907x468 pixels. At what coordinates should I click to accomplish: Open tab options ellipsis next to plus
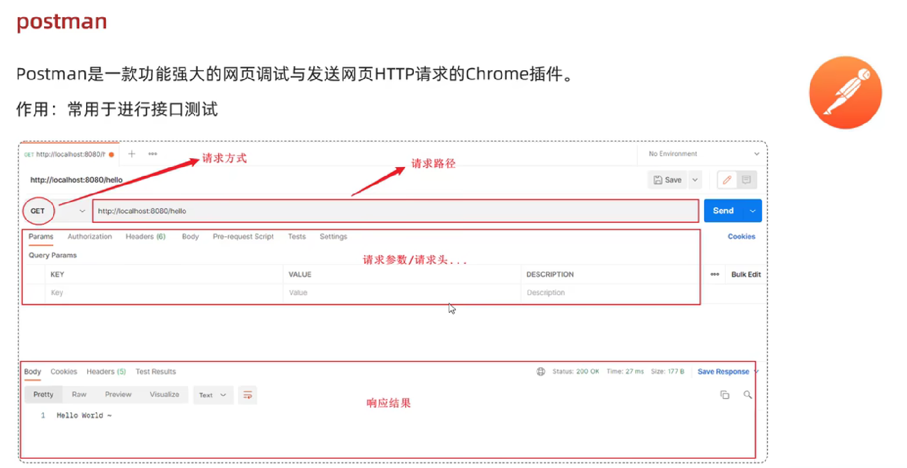152,154
